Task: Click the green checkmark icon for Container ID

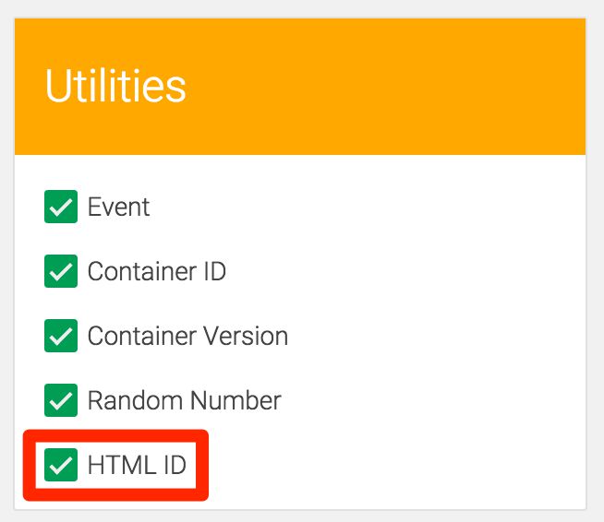Action: (x=61, y=272)
